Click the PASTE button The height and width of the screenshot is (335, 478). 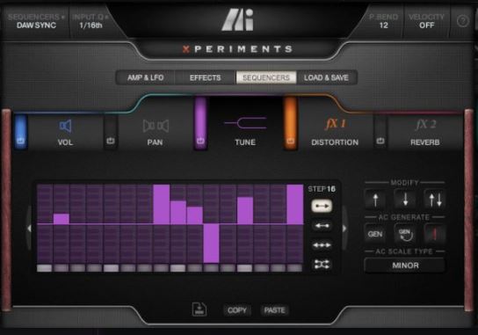pos(274,310)
